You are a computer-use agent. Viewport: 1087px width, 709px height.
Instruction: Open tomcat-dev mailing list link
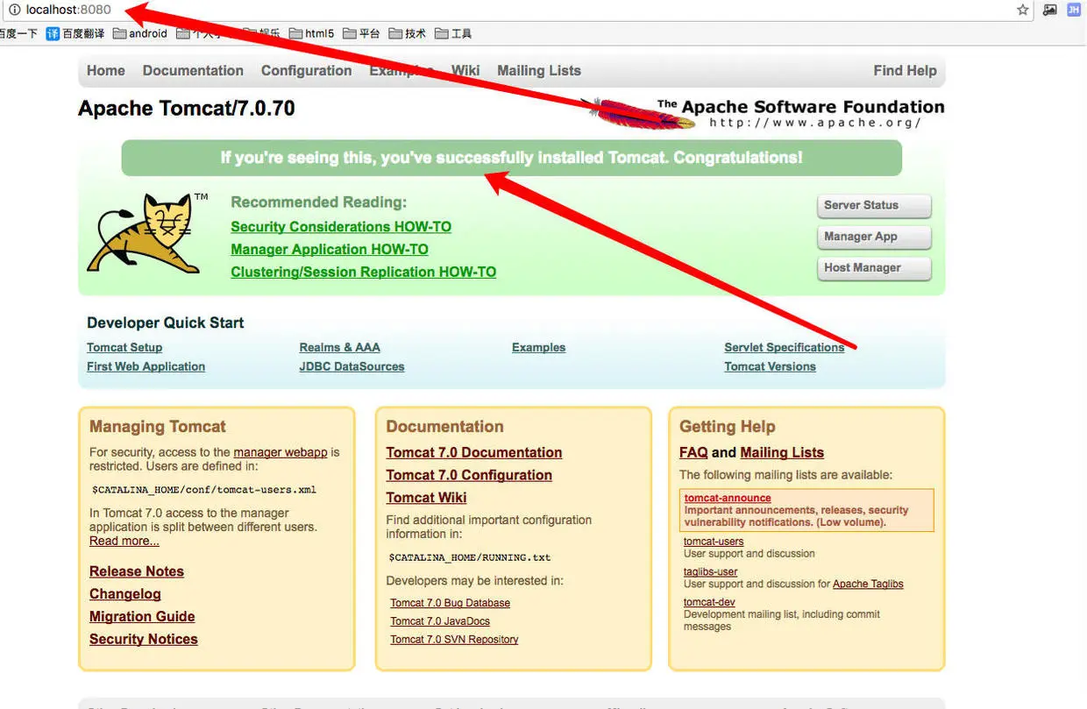(x=709, y=603)
